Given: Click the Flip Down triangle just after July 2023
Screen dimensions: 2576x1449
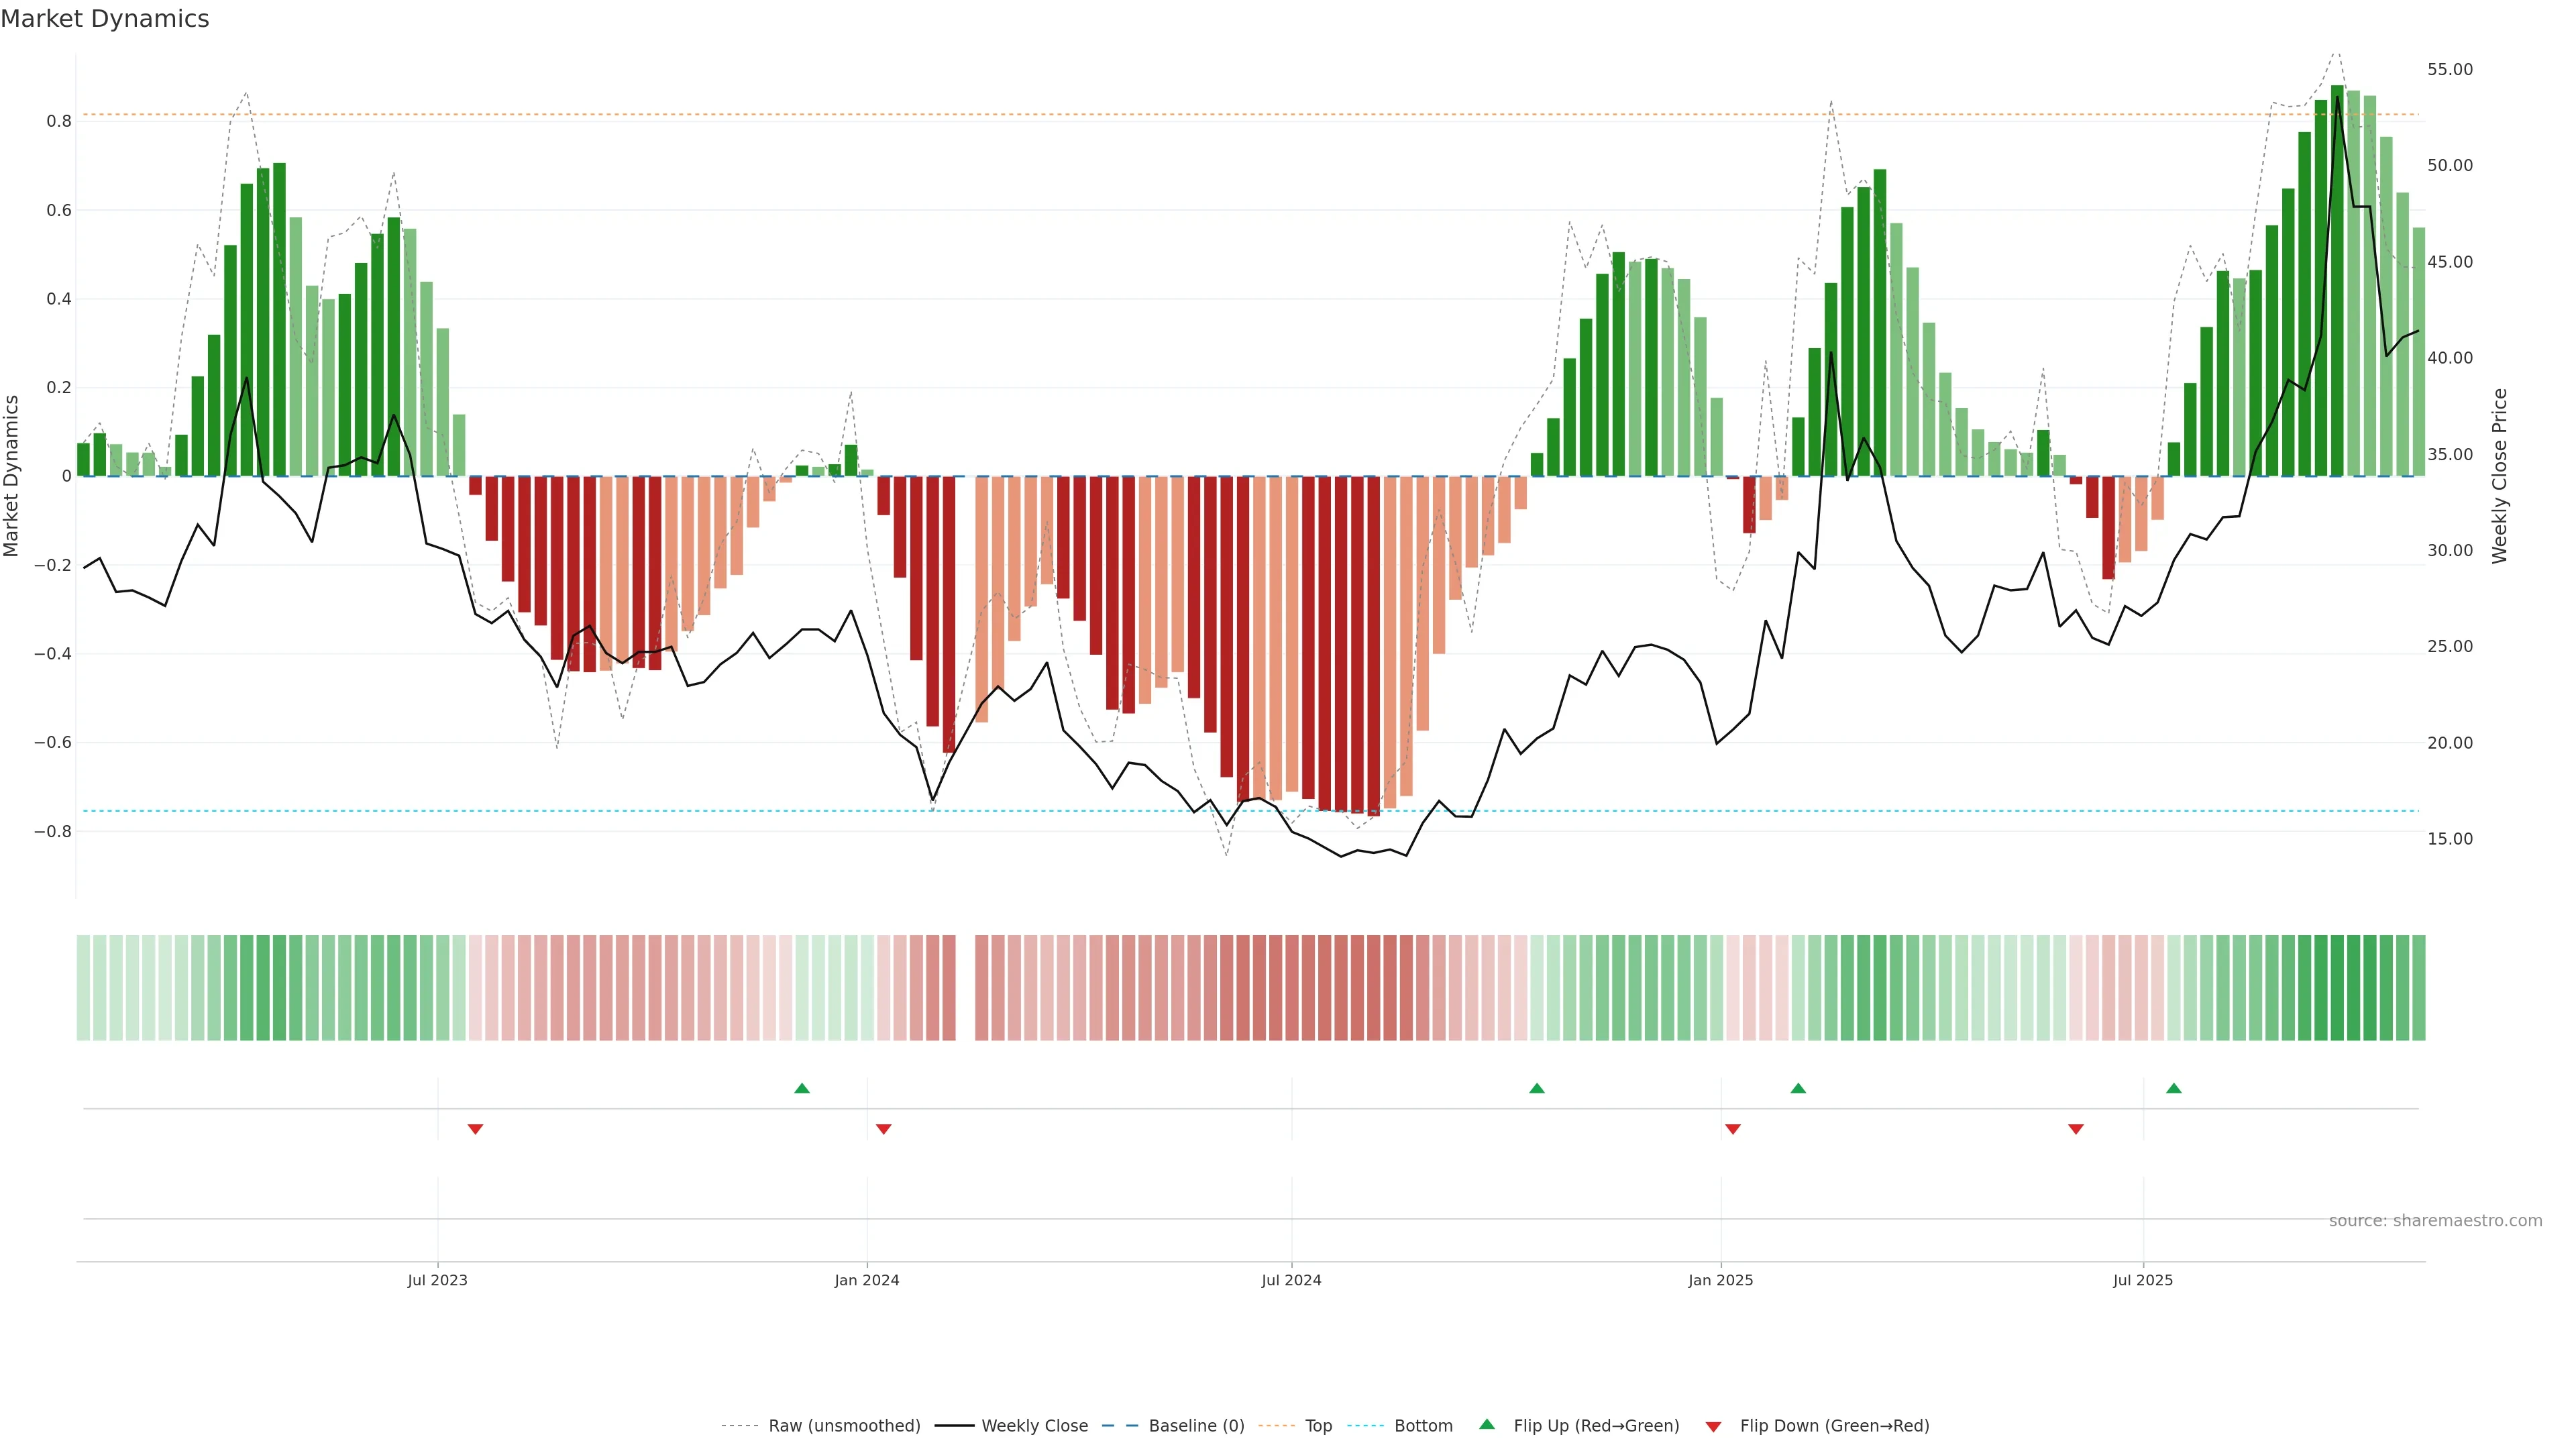Looking at the screenshot, I should [x=475, y=1129].
